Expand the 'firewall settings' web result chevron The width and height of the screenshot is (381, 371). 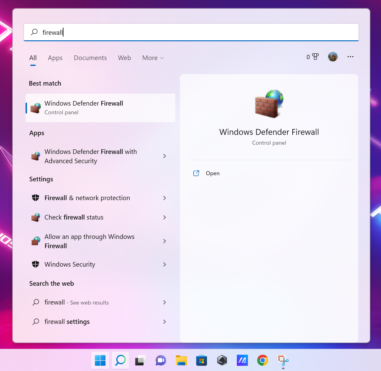pos(164,322)
